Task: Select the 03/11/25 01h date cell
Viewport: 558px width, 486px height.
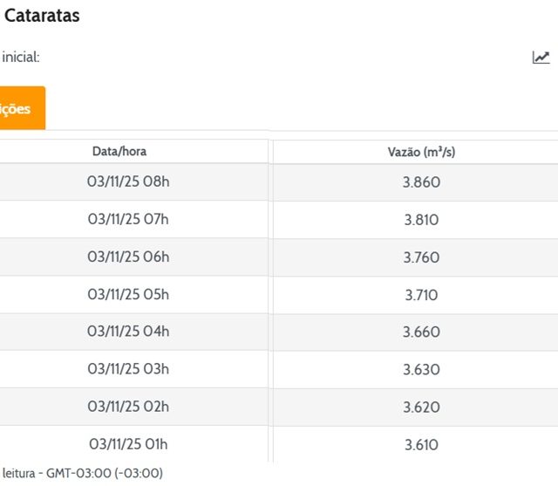Action: pos(128,444)
